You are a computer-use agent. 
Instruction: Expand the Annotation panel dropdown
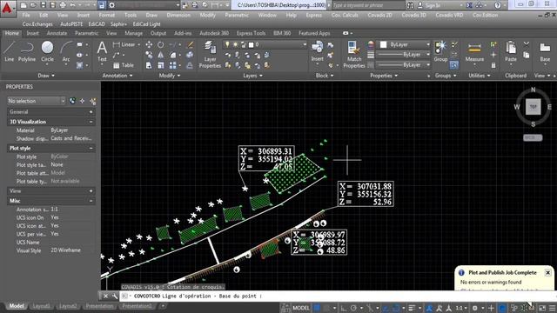coord(117,76)
